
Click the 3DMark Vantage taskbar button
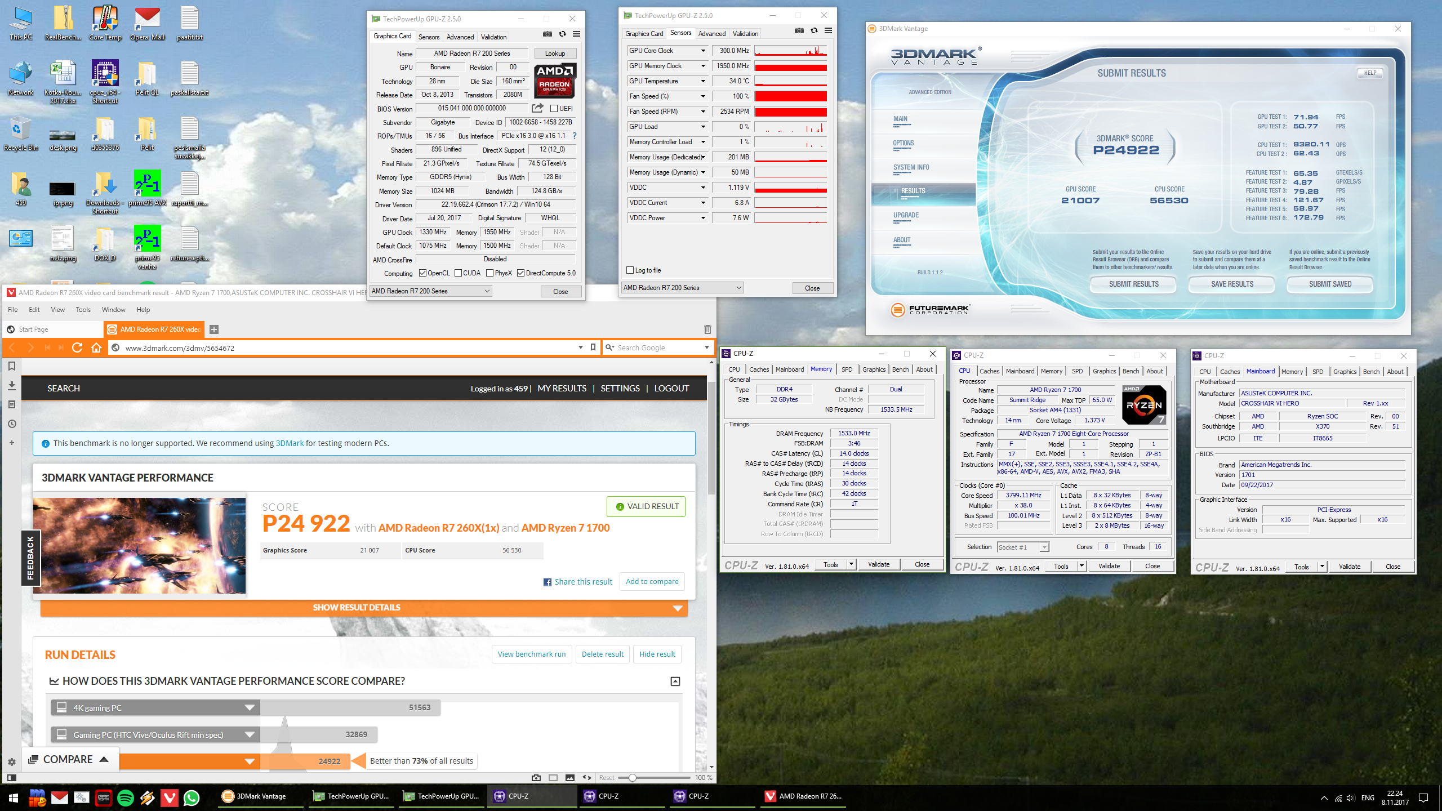261,796
